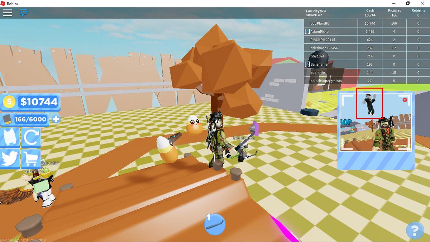Click the friend icon beside Ballename row

307,65
